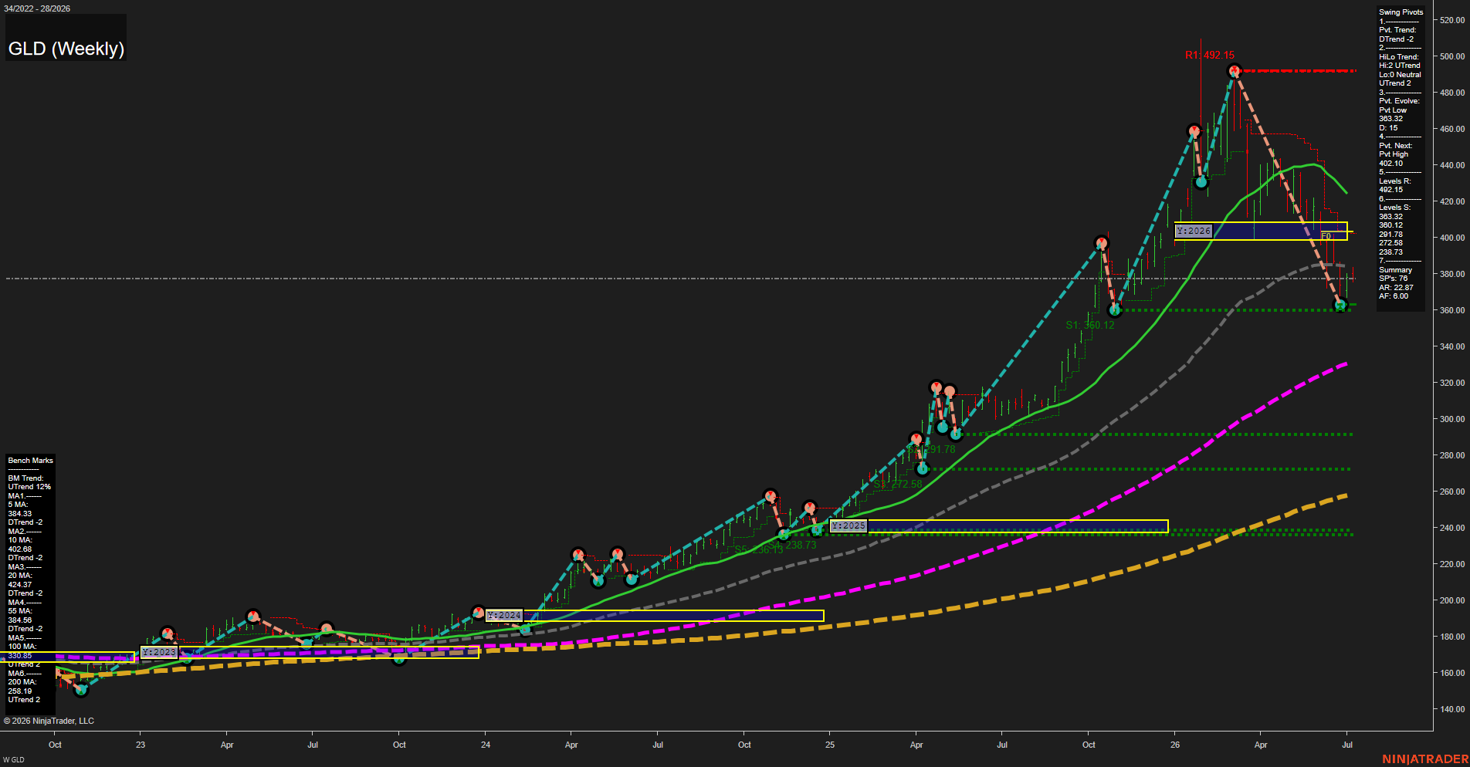Open the Swing Pivots panel header
This screenshot has height=767, width=1470.
(1401, 12)
